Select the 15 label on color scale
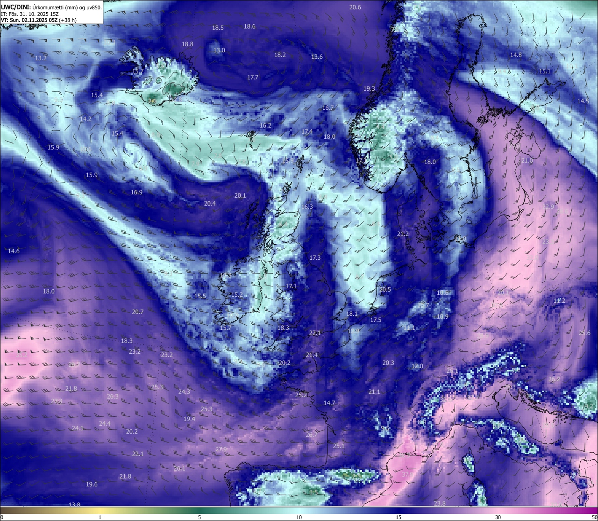 point(399,517)
